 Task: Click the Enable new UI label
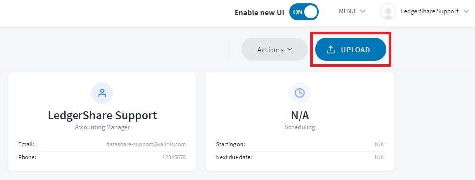tap(259, 13)
